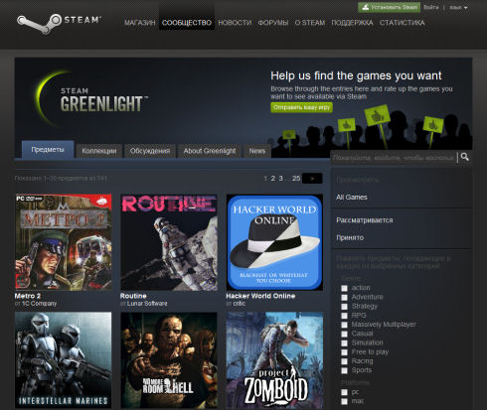
Task: Click the Metro 2 title link
Action: point(28,296)
